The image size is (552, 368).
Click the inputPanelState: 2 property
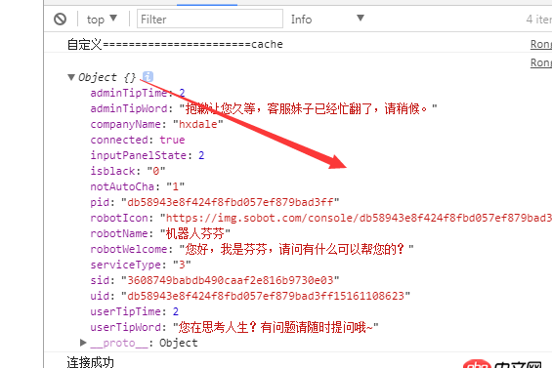148,155
